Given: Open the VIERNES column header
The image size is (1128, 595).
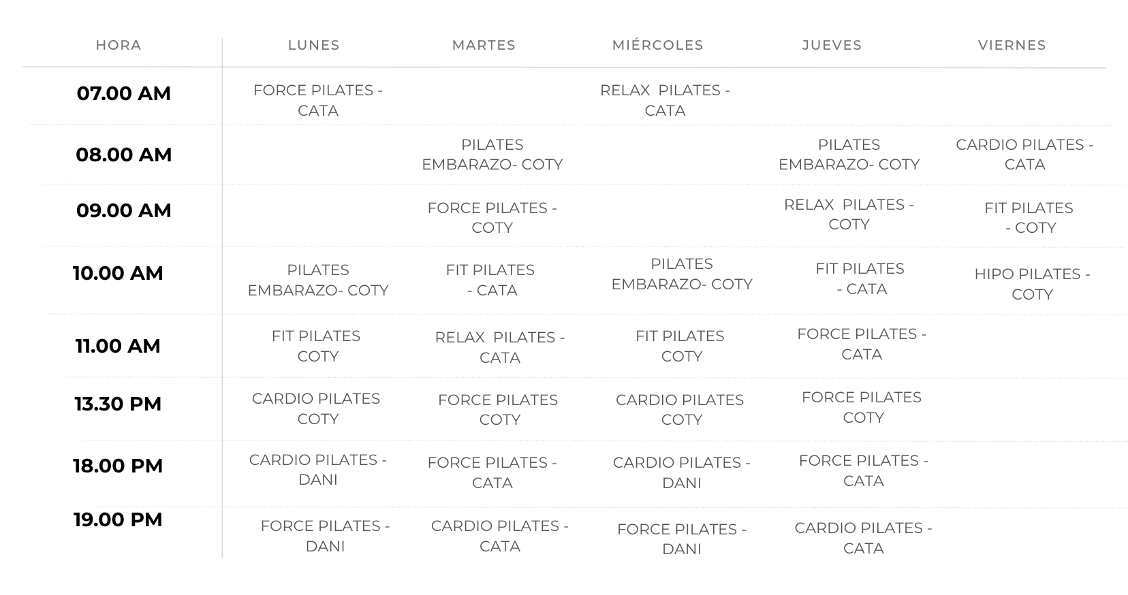Looking at the screenshot, I should tap(1012, 46).
